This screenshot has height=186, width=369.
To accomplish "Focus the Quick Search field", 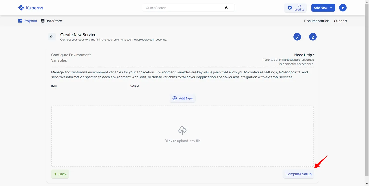I will click(189, 8).
